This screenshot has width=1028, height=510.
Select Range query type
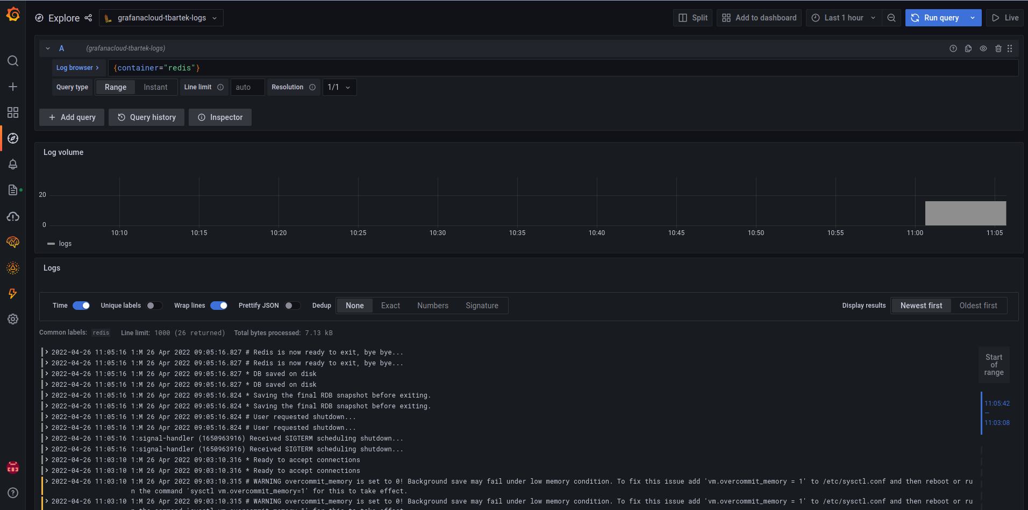point(116,87)
